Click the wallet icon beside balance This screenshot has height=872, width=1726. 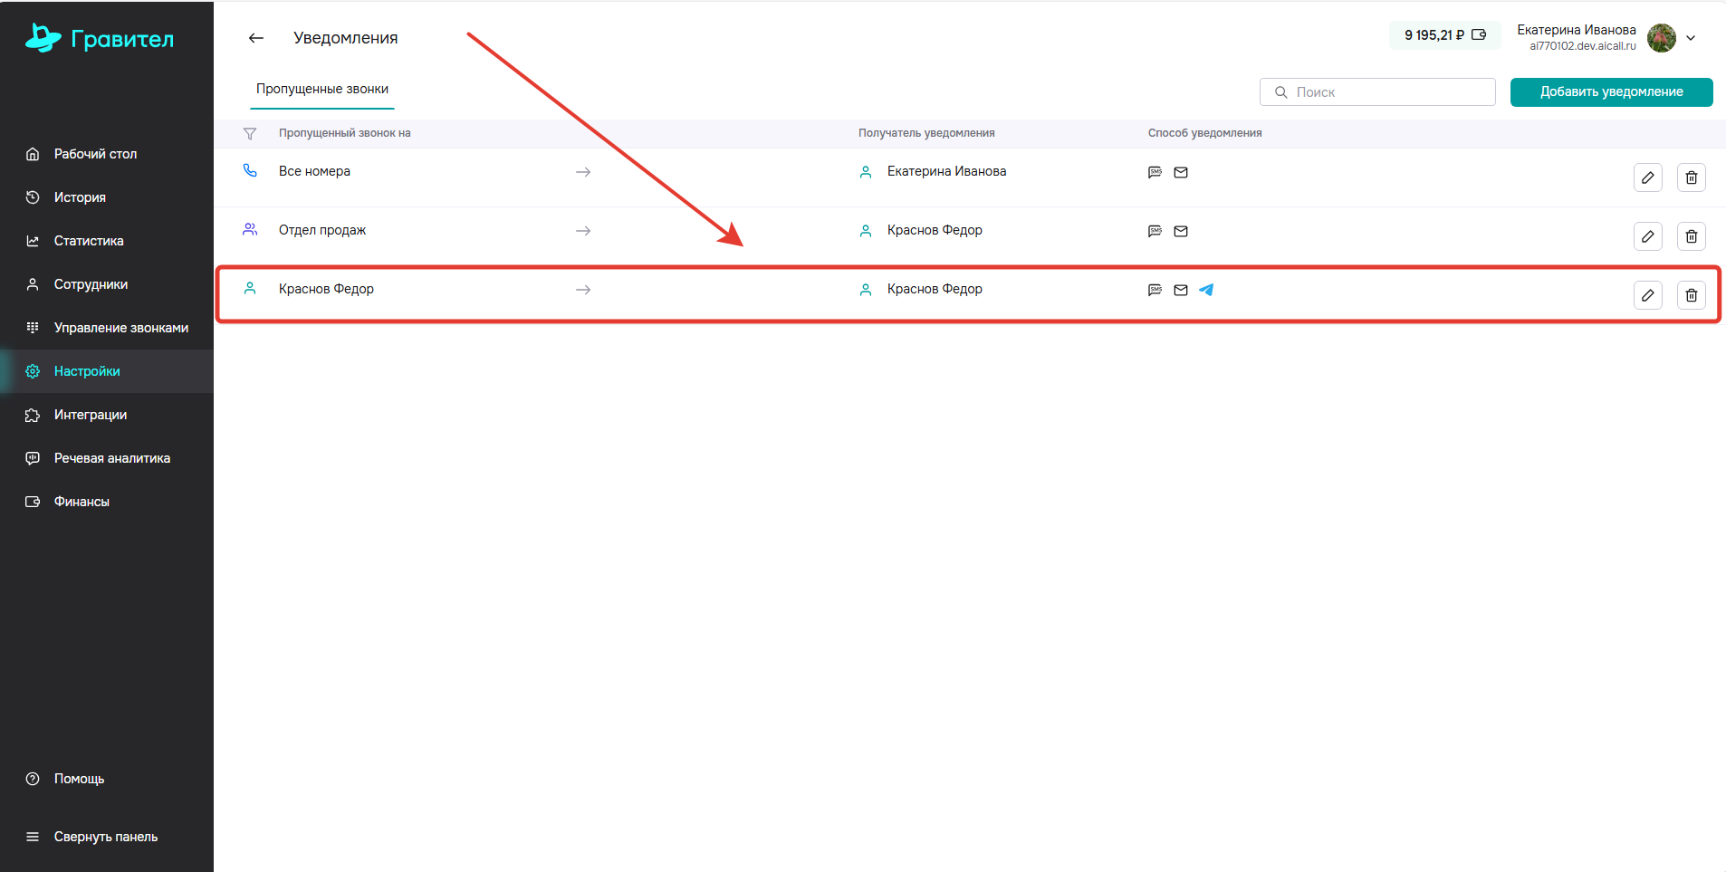pyautogui.click(x=1479, y=35)
